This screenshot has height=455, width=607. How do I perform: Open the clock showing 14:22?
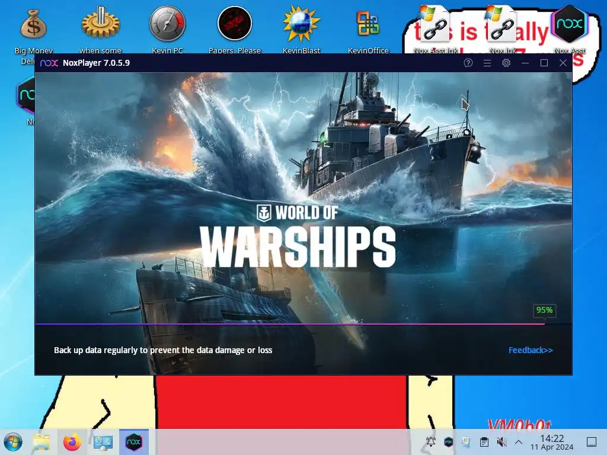(x=552, y=442)
